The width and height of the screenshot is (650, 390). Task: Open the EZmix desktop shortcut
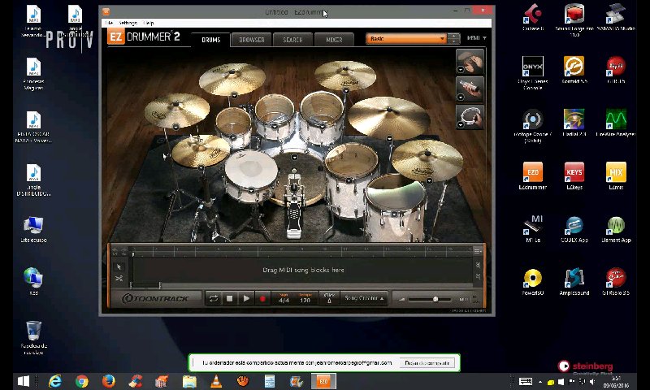[616, 176]
